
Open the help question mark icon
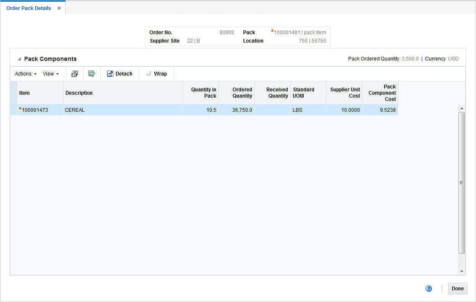[428, 288]
